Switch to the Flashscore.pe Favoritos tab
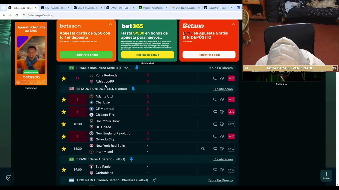 click(x=22, y=8)
